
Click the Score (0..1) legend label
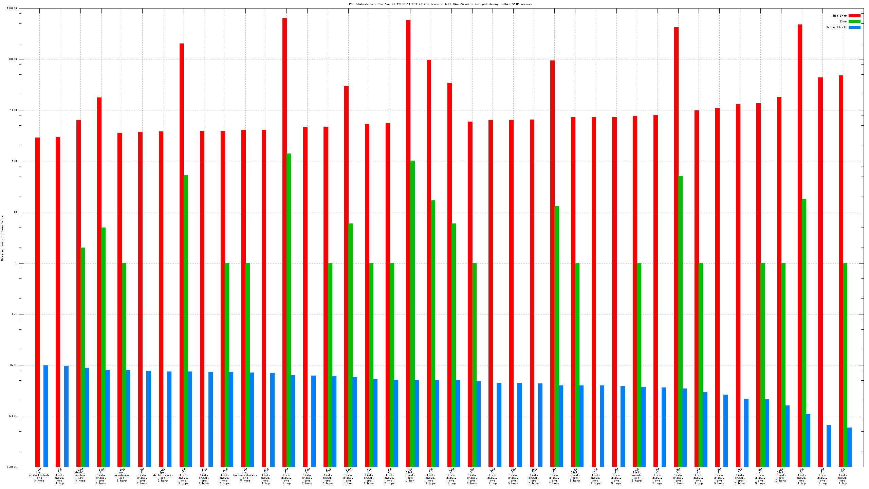[836, 27]
